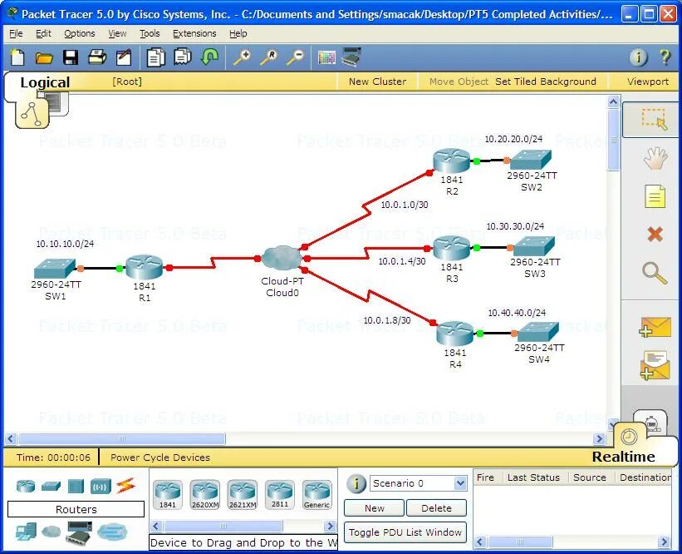
Task: Select the Hubs device category icon
Action: click(76, 486)
